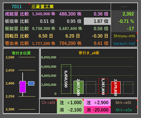Click the -0.30 日 value
141x118 pixels.
[x=100, y=36]
